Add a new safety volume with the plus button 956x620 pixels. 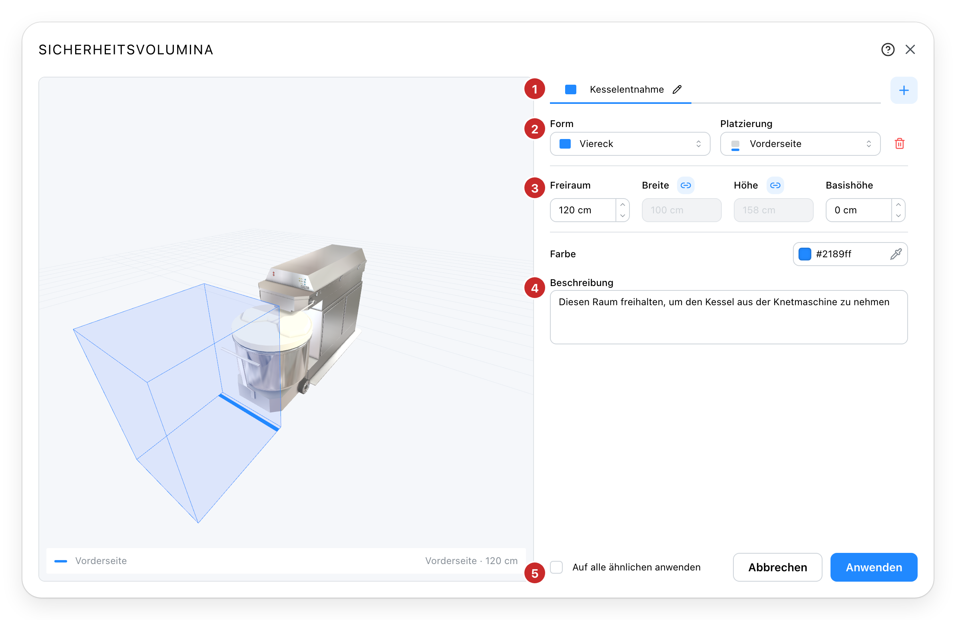(904, 90)
